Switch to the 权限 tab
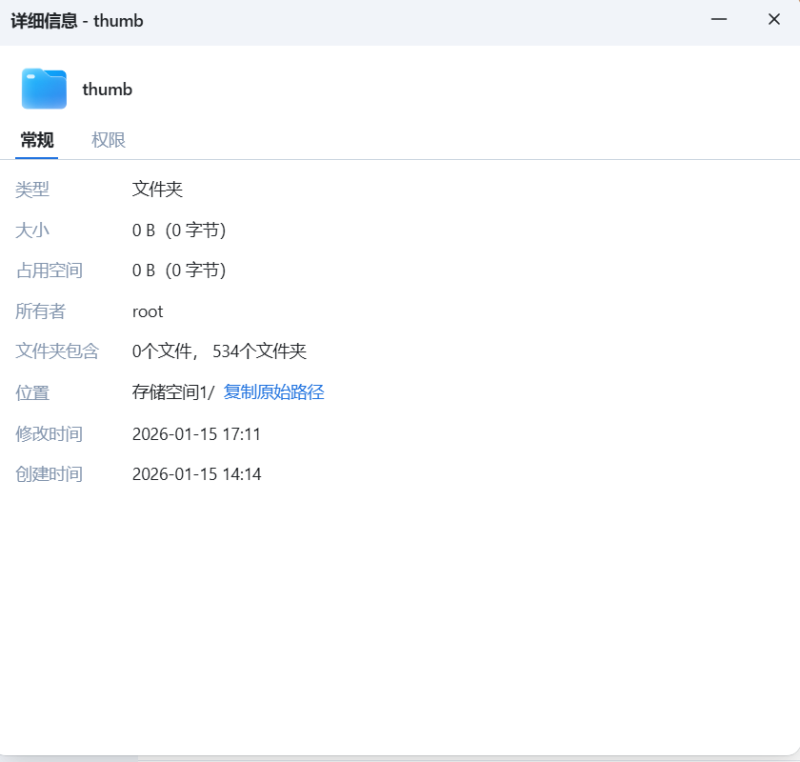 [108, 139]
